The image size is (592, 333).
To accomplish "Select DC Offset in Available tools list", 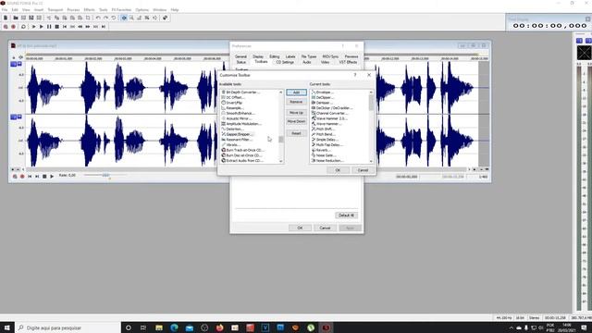I will point(233,97).
